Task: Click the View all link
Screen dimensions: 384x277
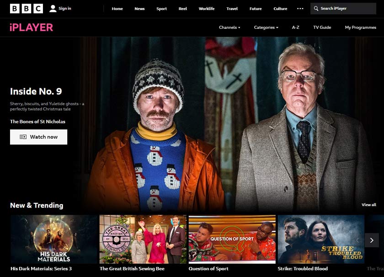Action: click(x=368, y=205)
